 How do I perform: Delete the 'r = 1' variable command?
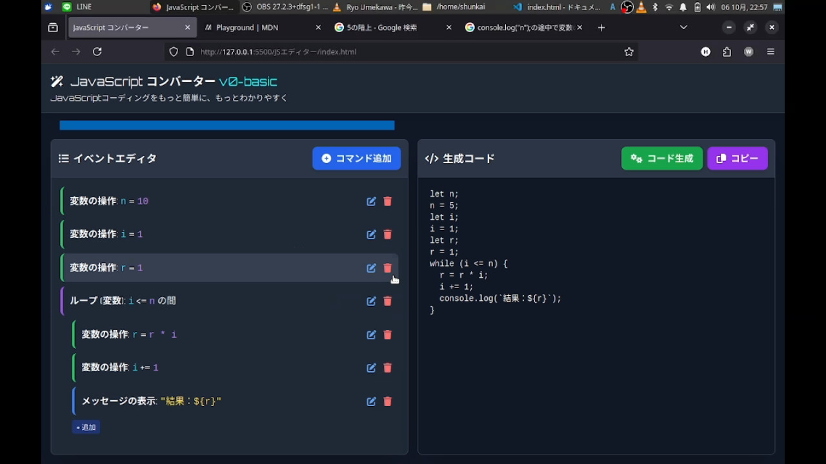(387, 268)
